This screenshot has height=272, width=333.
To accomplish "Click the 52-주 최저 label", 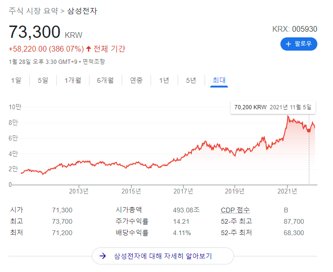I will click(x=236, y=233).
